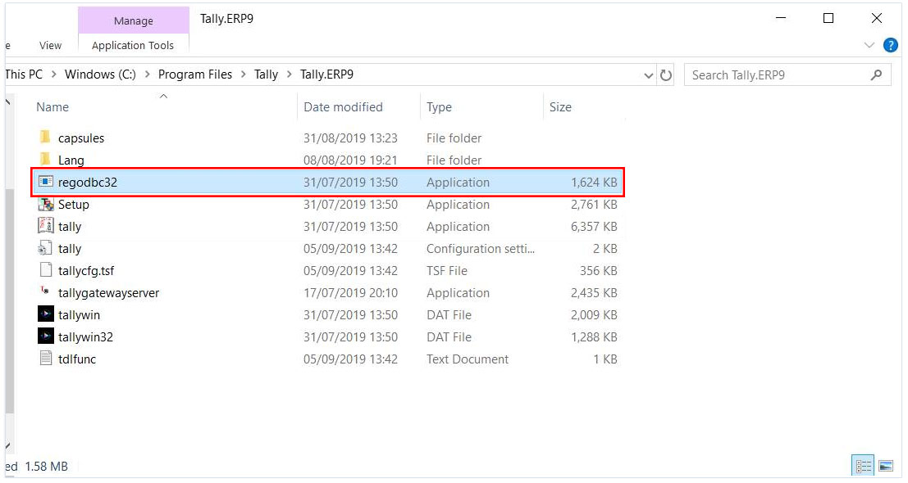Refresh the Tally.ERP9 folder view
Screen dimensions: 908x483
(666, 75)
